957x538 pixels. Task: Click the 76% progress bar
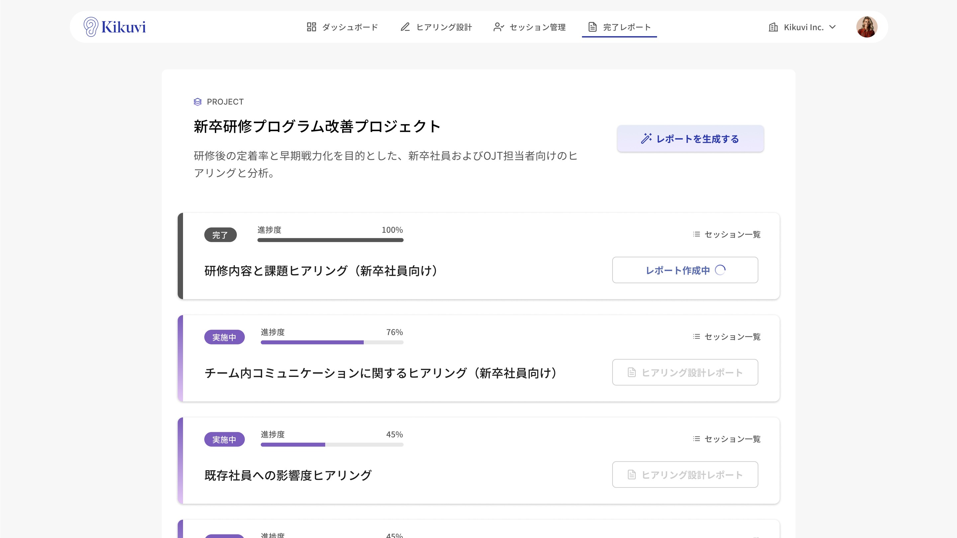pyautogui.click(x=332, y=342)
